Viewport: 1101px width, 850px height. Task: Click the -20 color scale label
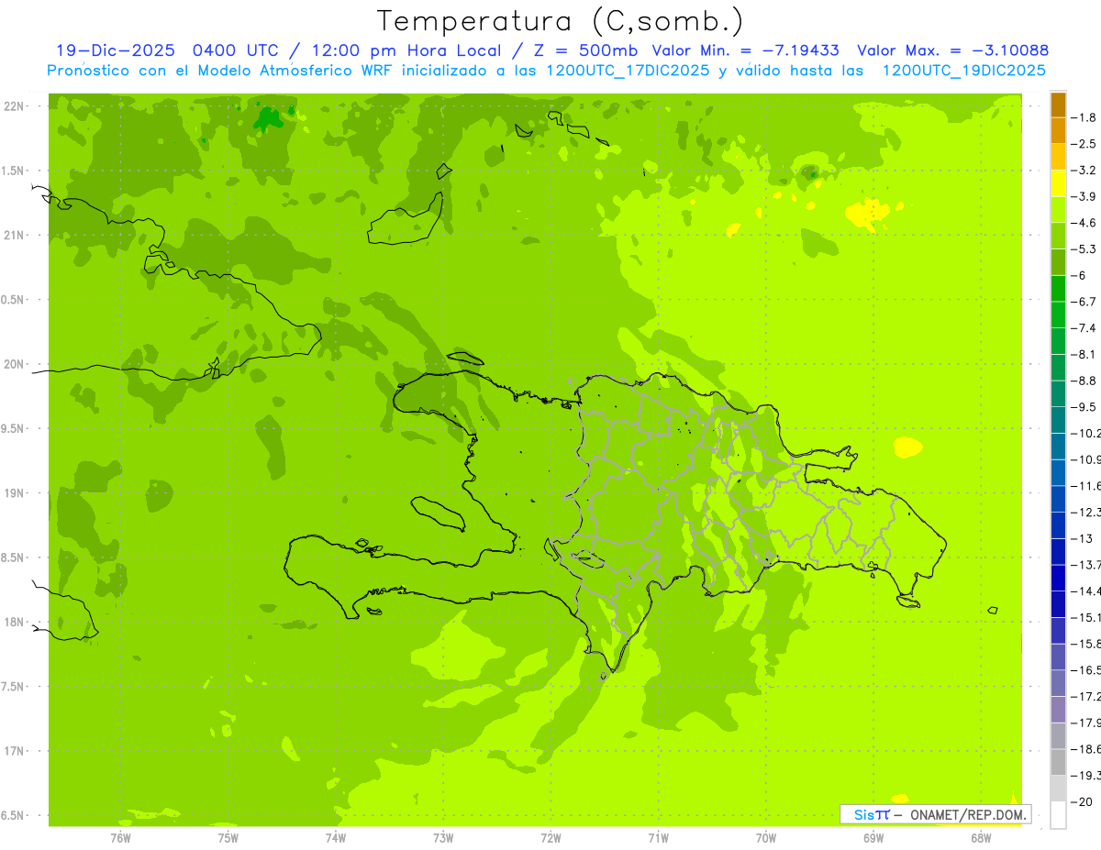pyautogui.click(x=1083, y=802)
